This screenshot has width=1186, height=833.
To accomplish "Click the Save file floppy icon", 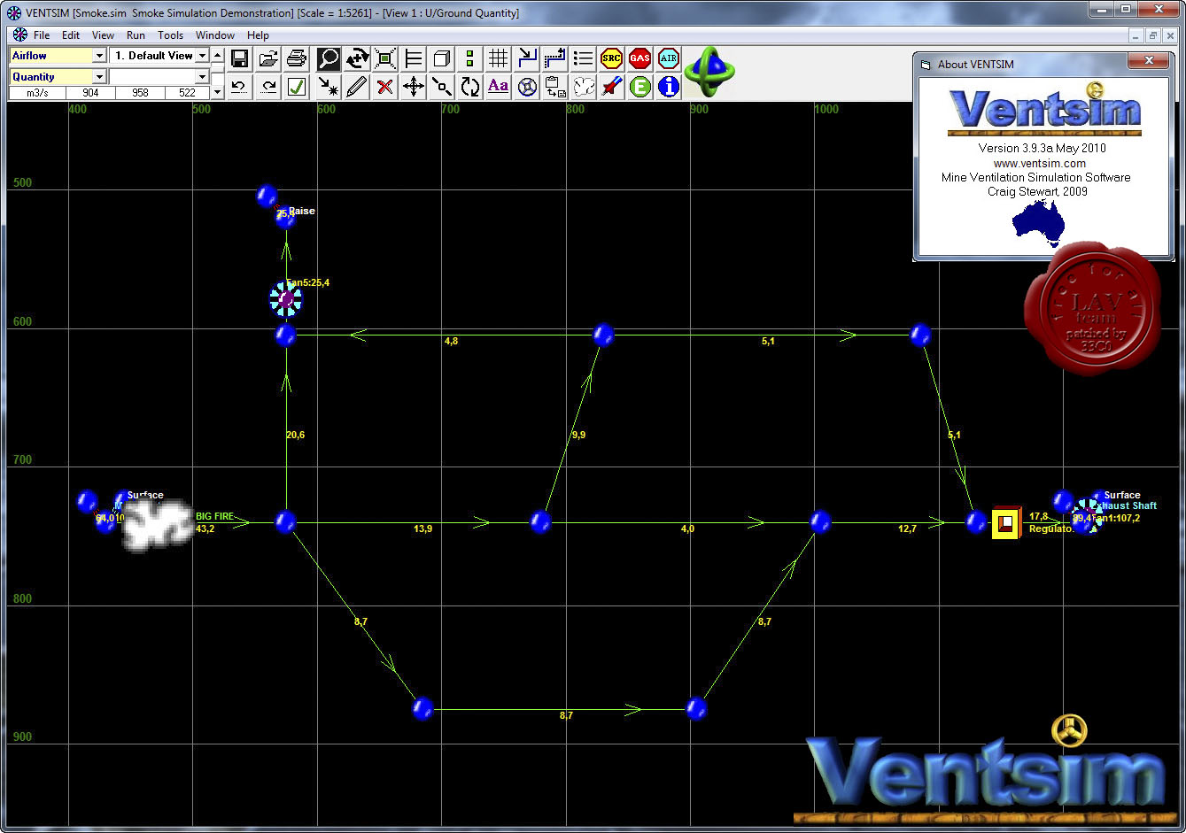I will coord(239,59).
